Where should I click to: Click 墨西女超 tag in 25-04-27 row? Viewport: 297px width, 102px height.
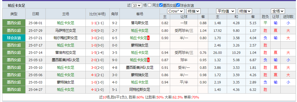pos(14,89)
